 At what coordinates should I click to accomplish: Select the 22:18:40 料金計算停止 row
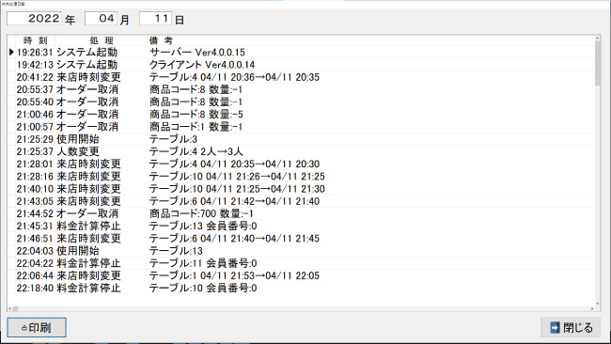301,289
